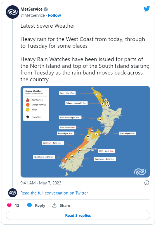
Task: Read the full conversation on Twitter
Action: coord(54,193)
